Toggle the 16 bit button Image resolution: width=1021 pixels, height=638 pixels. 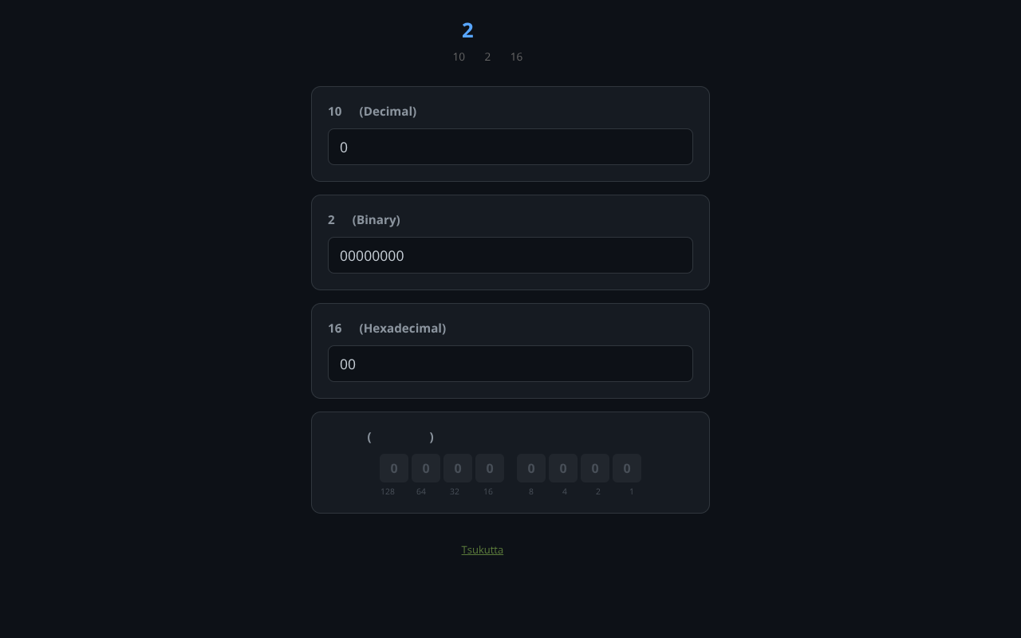(490, 468)
